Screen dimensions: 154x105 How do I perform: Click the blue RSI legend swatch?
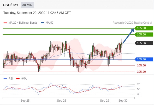[5, 79]
